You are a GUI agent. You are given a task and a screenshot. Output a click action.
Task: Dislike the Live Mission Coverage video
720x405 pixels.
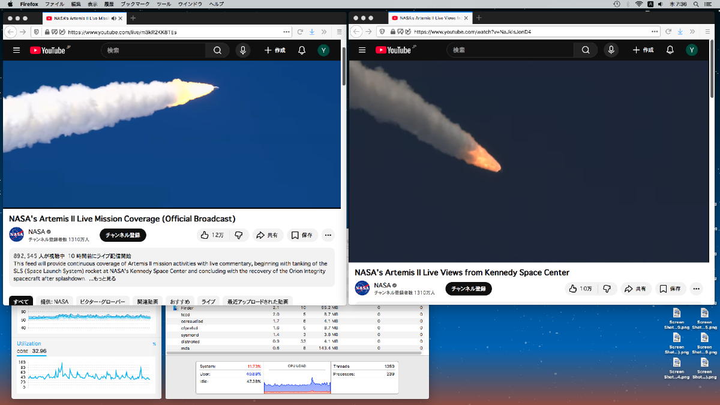pyautogui.click(x=238, y=235)
